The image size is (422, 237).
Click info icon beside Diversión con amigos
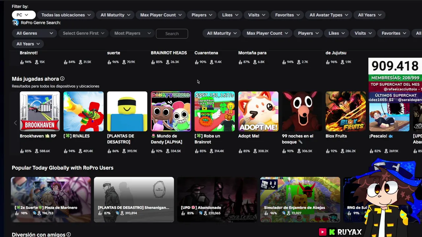(x=69, y=235)
